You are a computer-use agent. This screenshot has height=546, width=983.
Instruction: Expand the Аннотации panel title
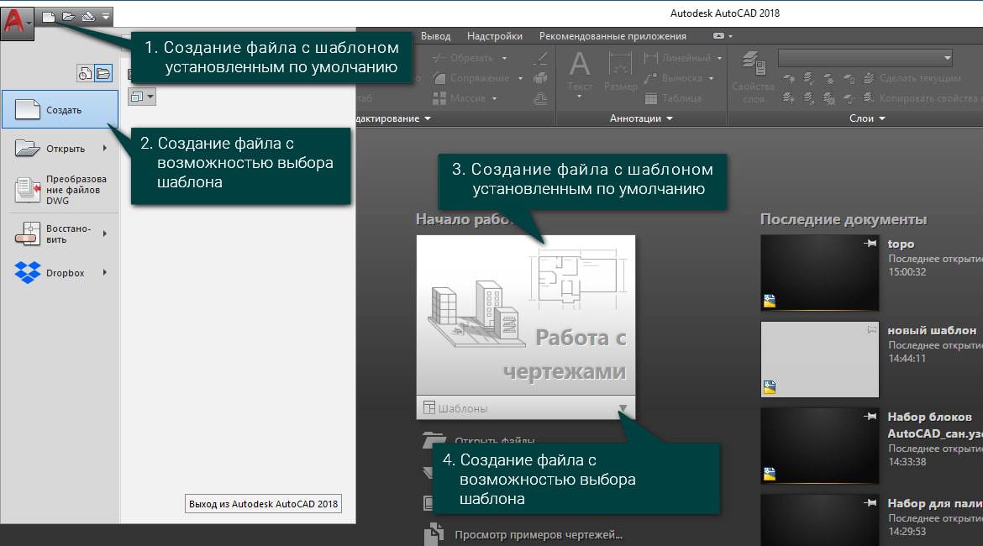point(641,118)
